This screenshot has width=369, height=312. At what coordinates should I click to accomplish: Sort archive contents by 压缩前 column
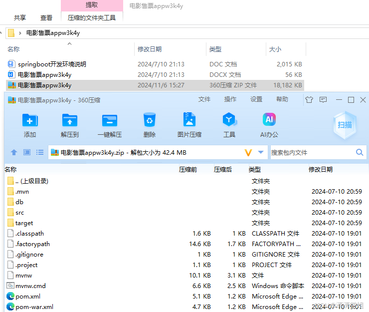tap(188, 169)
